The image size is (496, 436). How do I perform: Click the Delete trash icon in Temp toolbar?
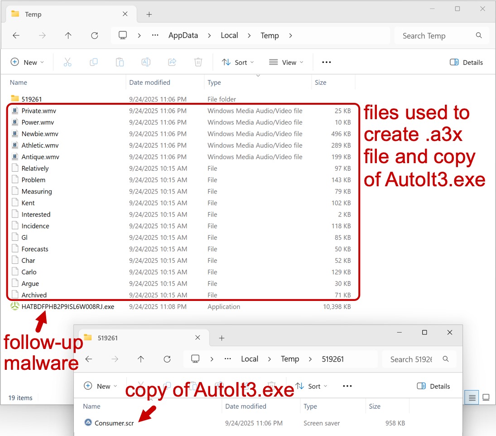[x=198, y=63]
